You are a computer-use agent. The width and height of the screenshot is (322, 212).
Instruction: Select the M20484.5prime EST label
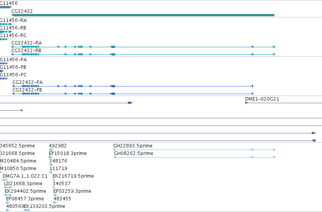tap(18, 161)
